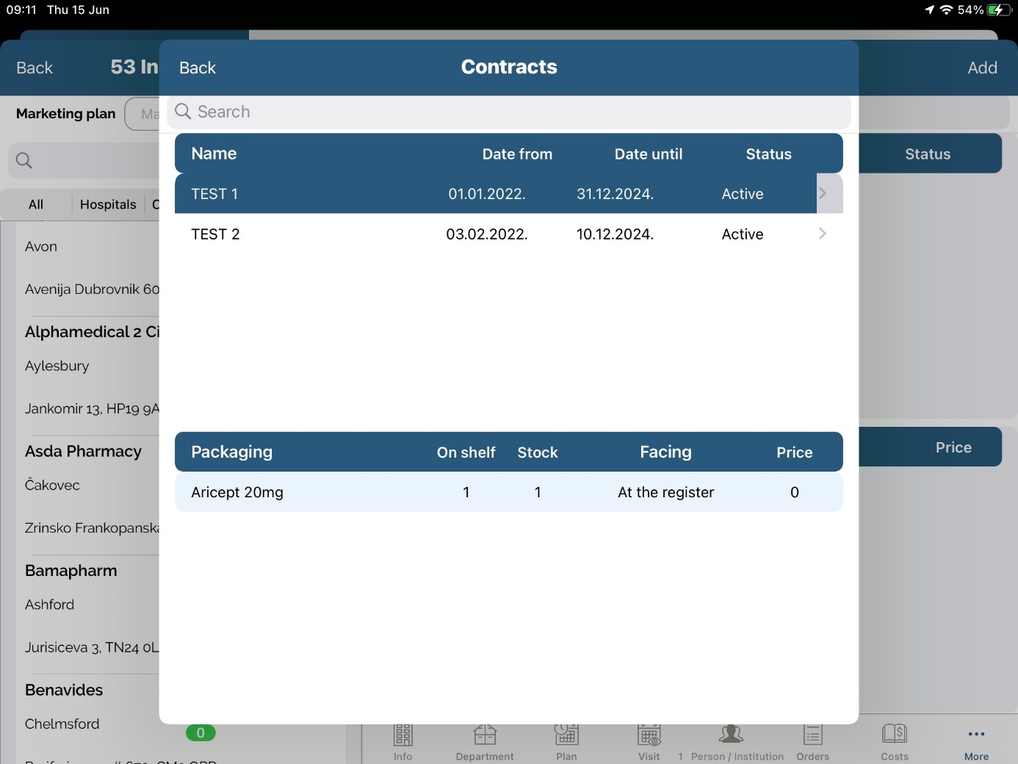Tap the Wi-Fi status icon
Image resolution: width=1018 pixels, height=764 pixels.
[946, 10]
